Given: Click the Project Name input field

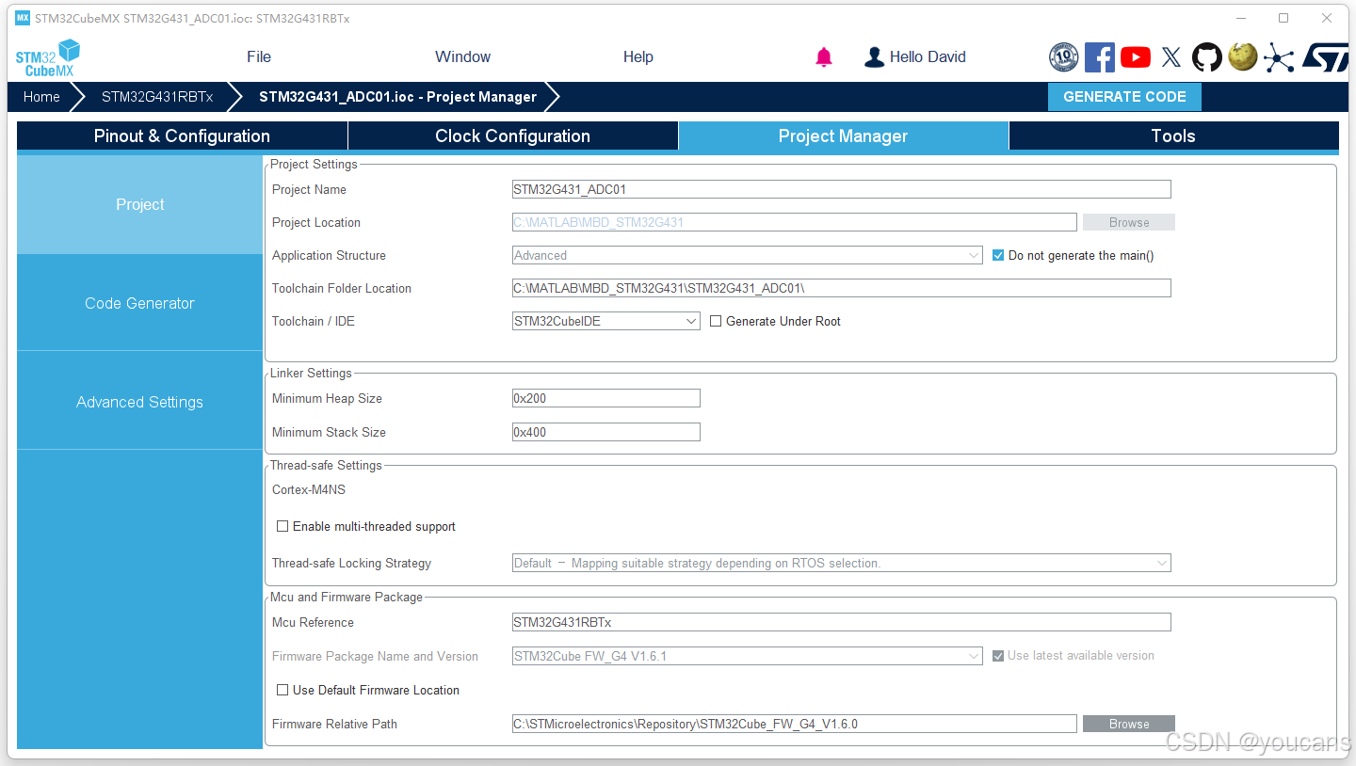Looking at the screenshot, I should pos(842,189).
